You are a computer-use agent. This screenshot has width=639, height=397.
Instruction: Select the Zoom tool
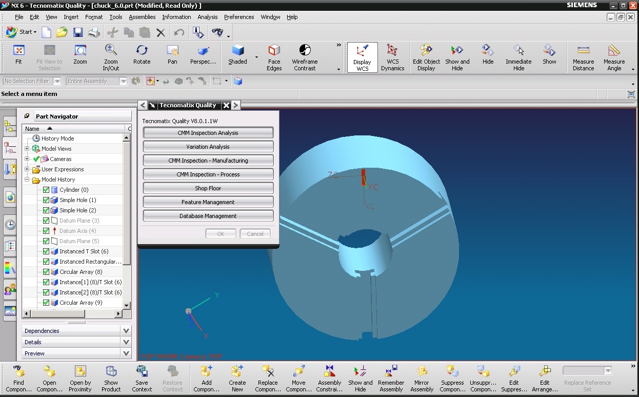pyautogui.click(x=80, y=55)
